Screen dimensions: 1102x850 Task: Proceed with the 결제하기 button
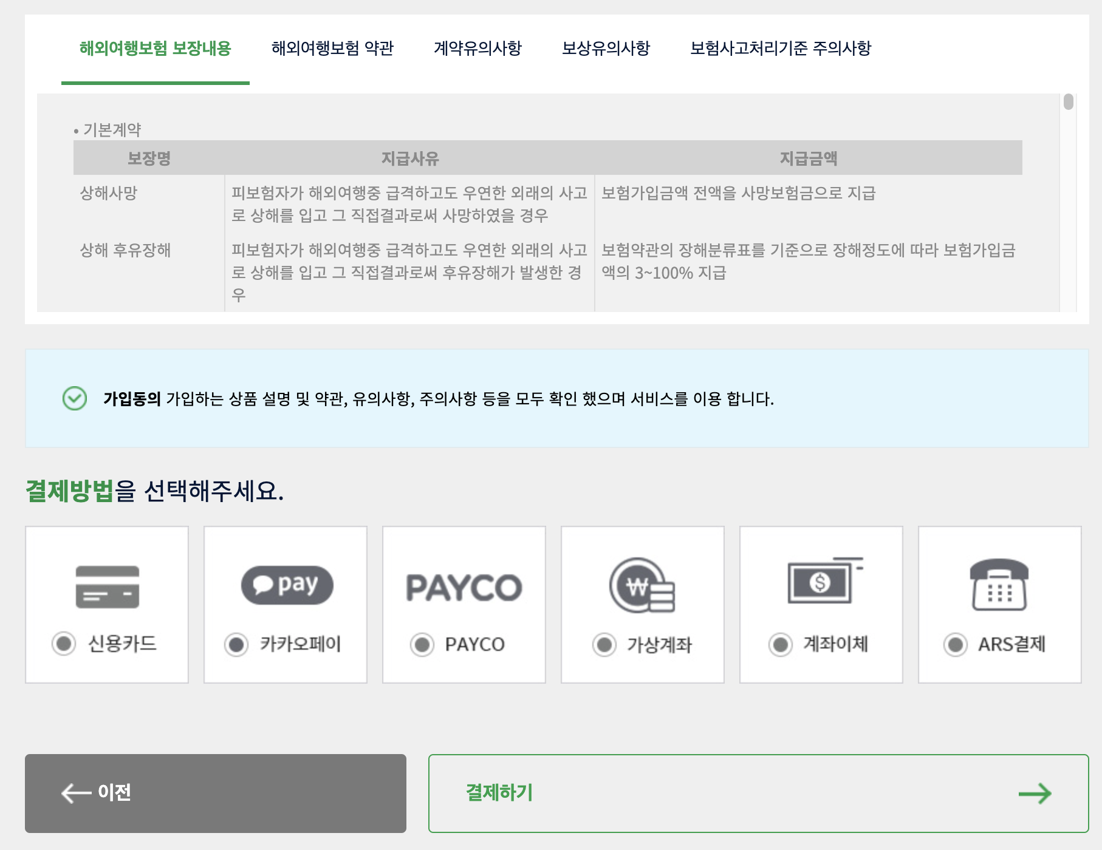[759, 794]
